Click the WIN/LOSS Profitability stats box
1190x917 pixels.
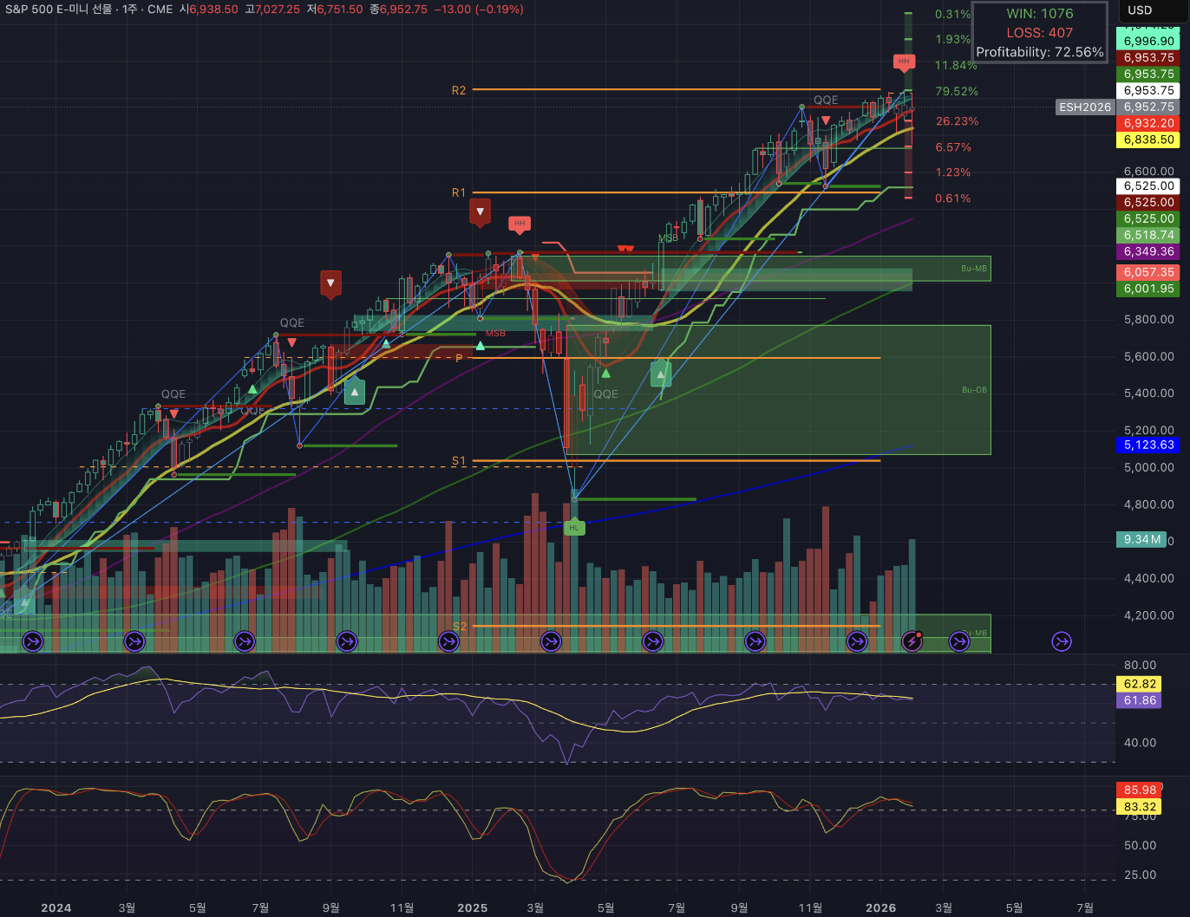click(x=1039, y=33)
